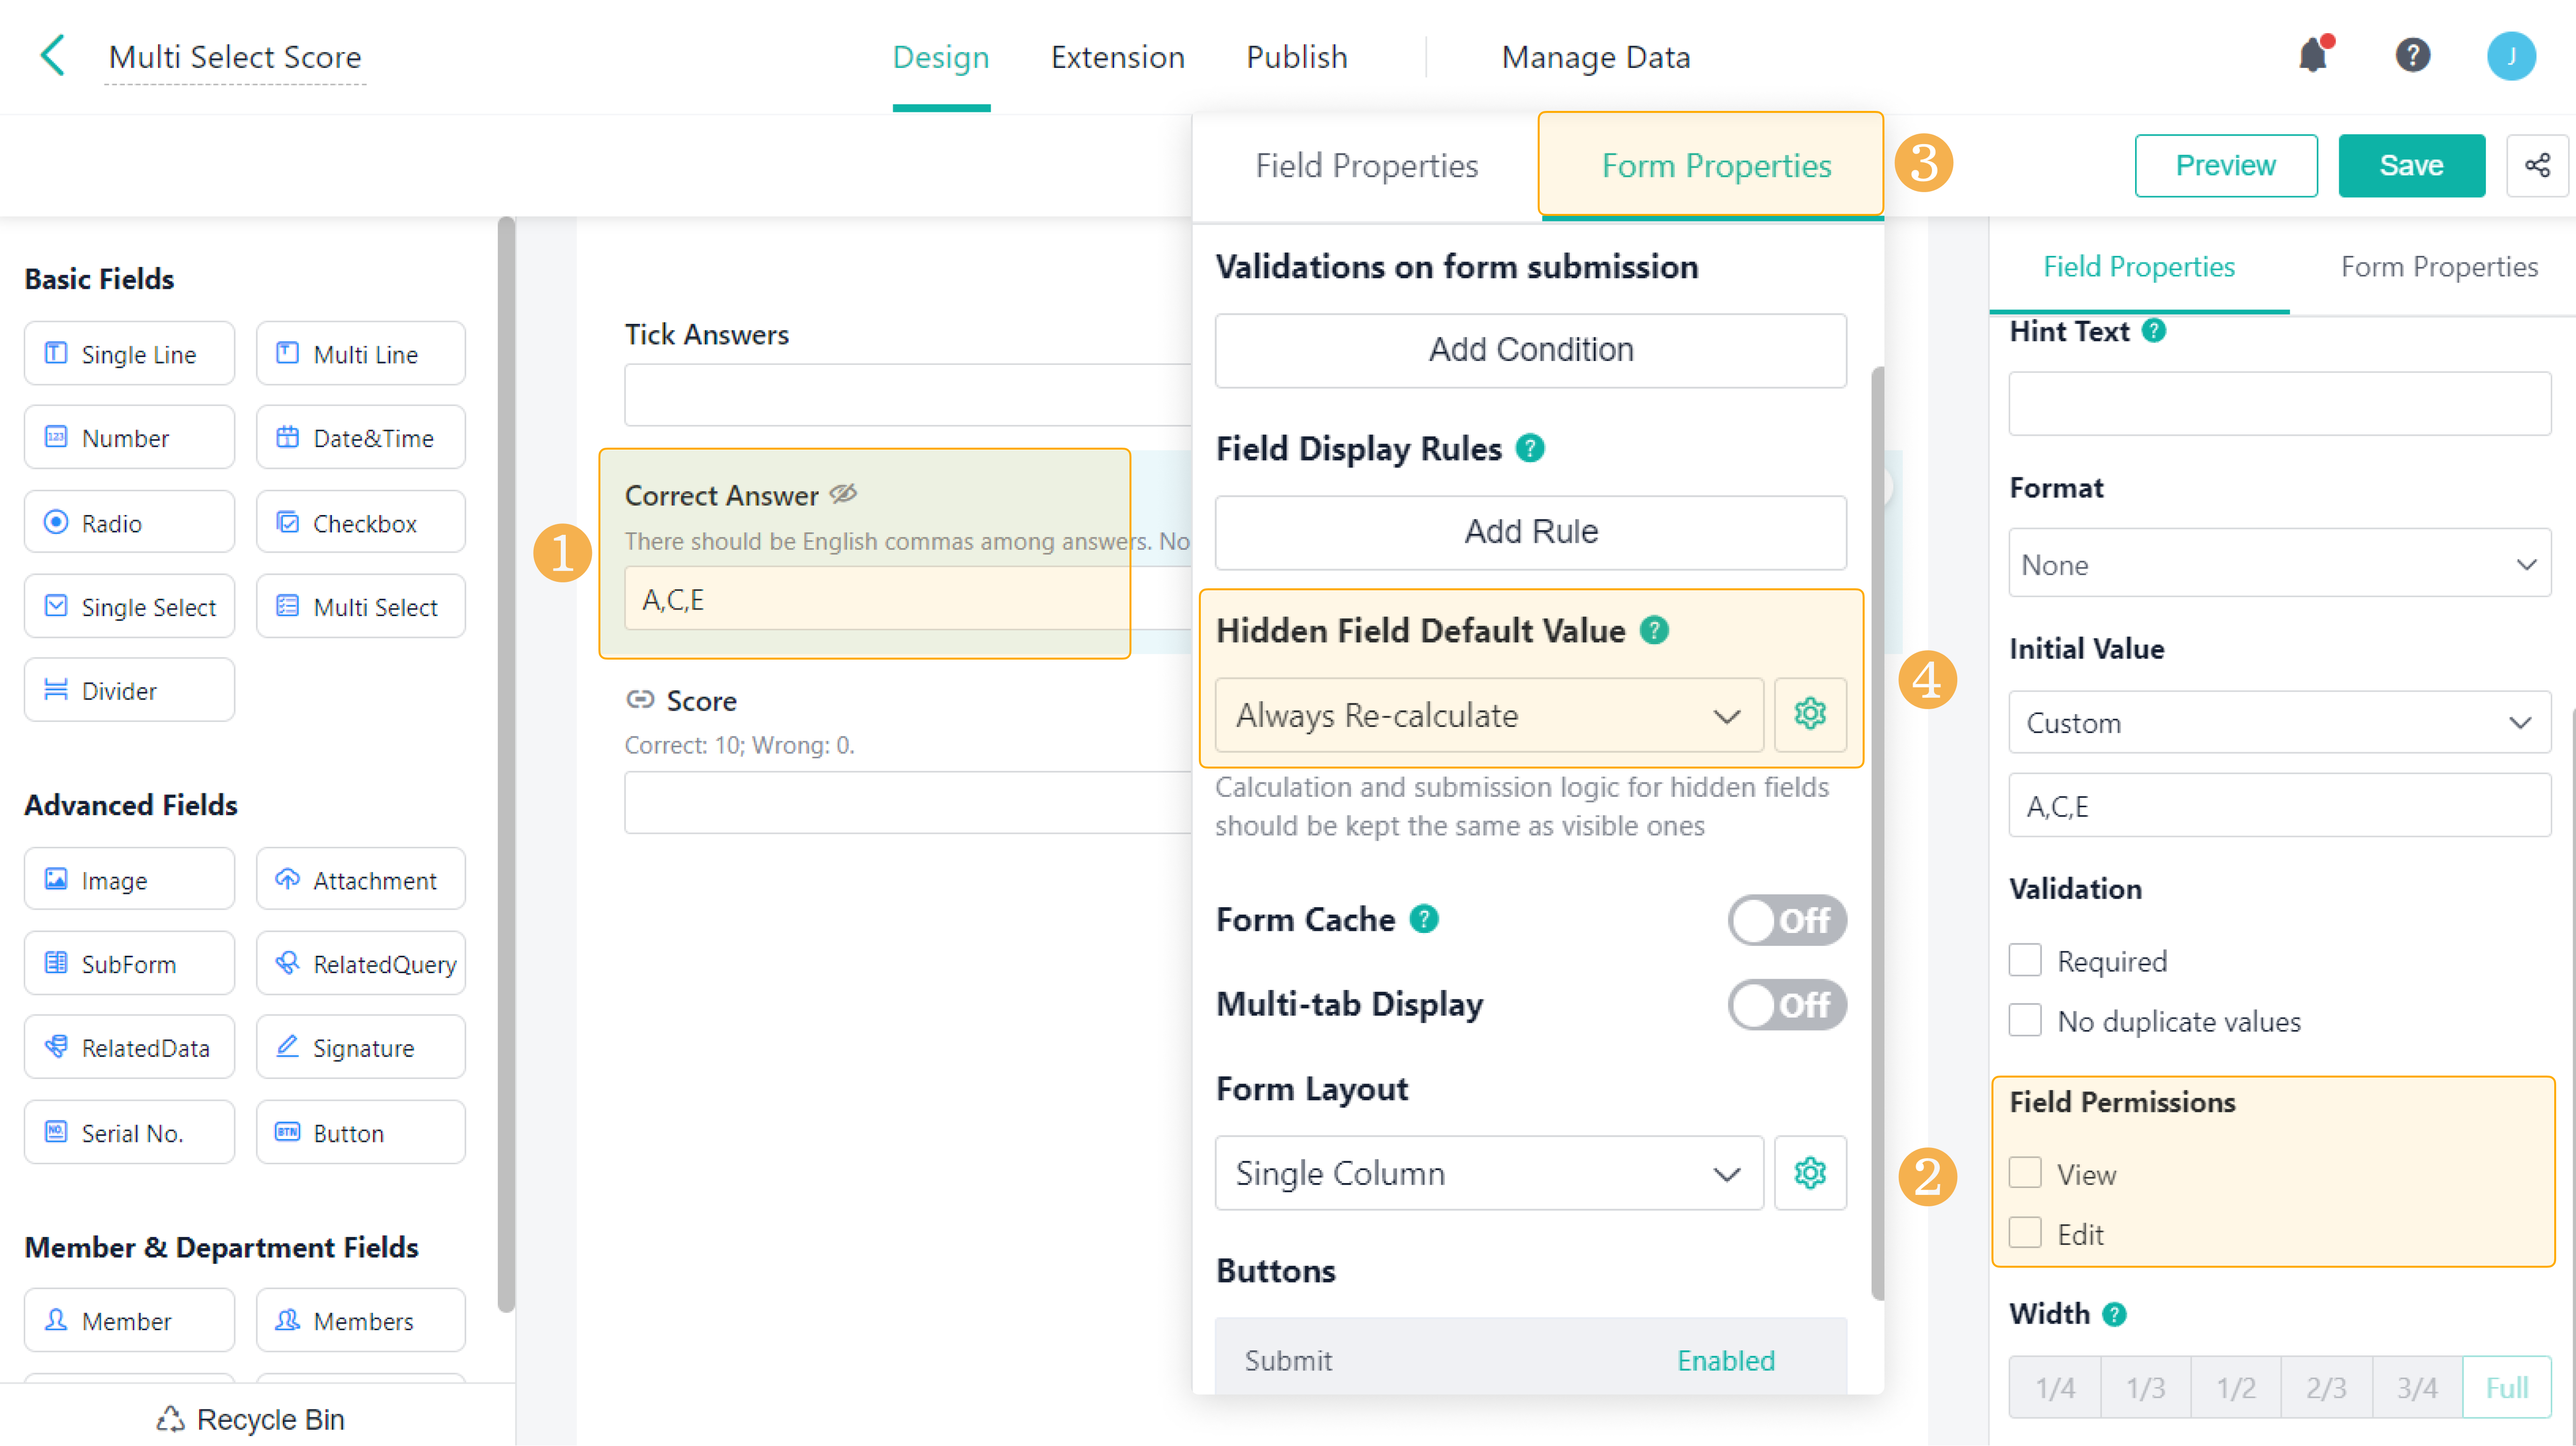Add a Members field
The image size is (2576, 1446).
[360, 1320]
